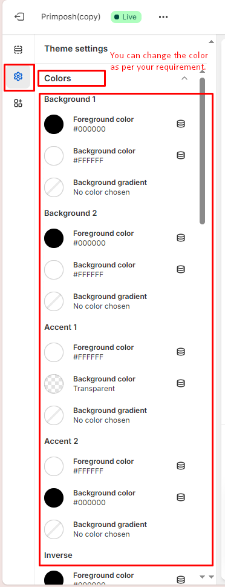This screenshot has width=225, height=587.
Task: Click dynamic source icon for Background 1 foreground color
Action: (x=181, y=124)
